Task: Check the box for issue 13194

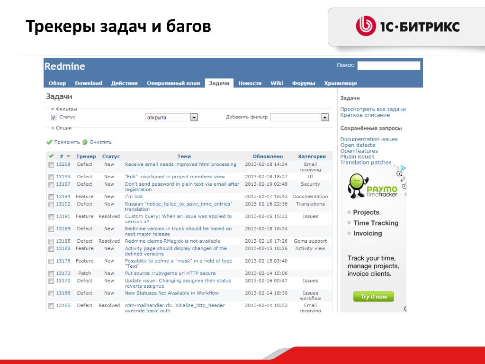Action: pyautogui.click(x=51, y=197)
